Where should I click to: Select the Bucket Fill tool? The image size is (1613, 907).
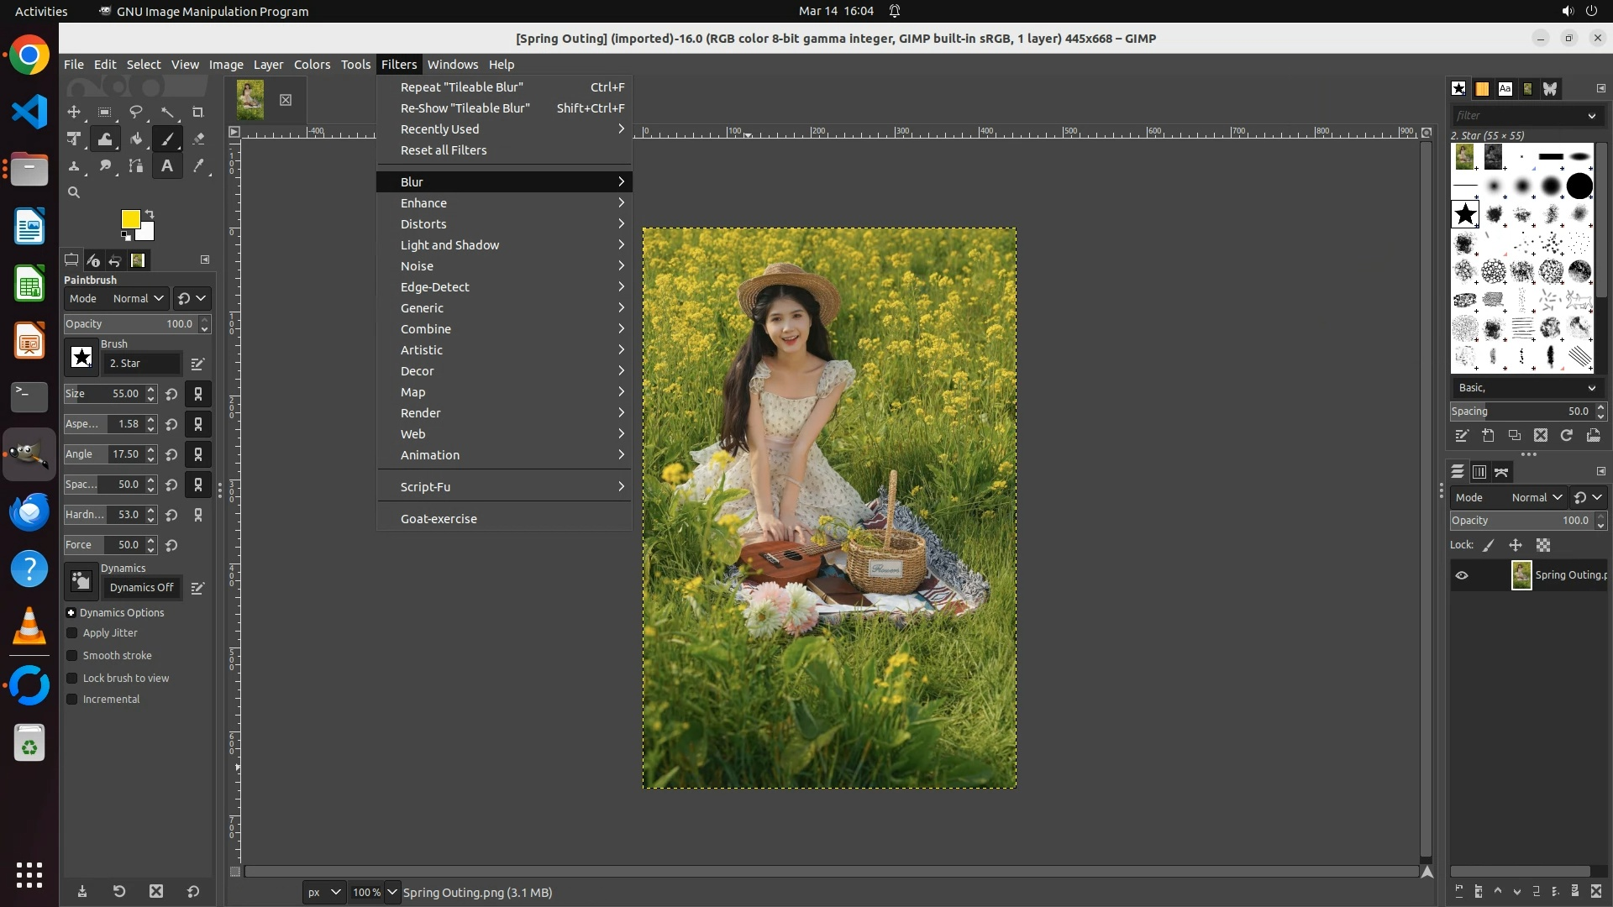136,139
